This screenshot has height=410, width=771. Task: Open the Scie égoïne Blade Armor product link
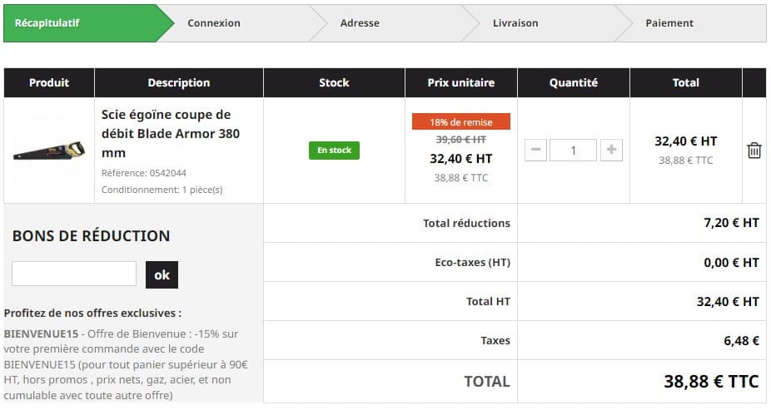[x=167, y=133]
